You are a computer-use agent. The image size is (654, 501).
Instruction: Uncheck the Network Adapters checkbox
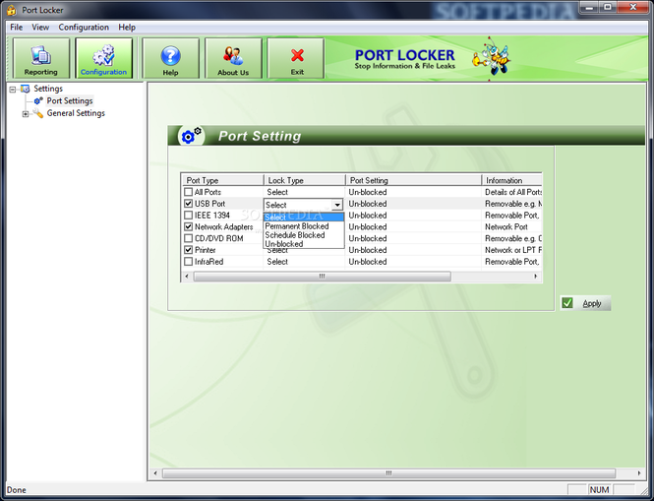(189, 226)
